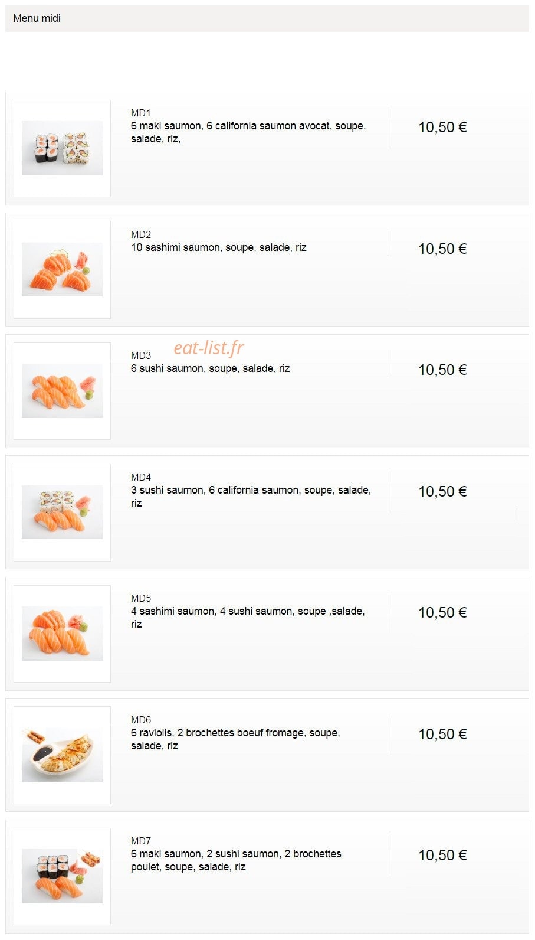
Task: Select the MD3 salmon sushi image
Action: pyautogui.click(x=62, y=391)
